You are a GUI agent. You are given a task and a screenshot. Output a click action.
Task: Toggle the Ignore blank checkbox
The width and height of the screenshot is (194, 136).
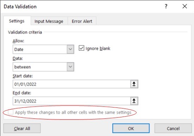[x=81, y=48]
